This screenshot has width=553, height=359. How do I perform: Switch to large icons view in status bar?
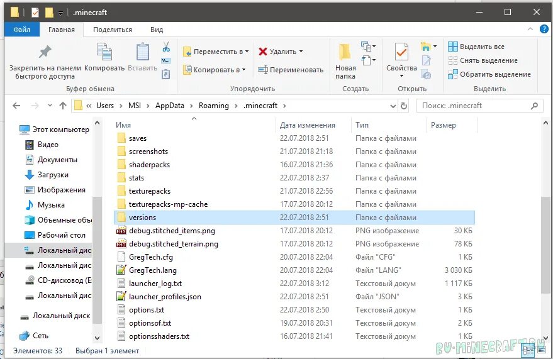point(542,350)
